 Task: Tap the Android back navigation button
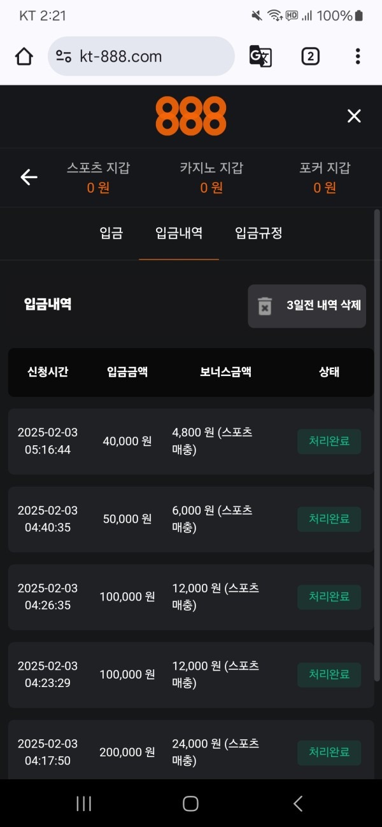(x=297, y=803)
